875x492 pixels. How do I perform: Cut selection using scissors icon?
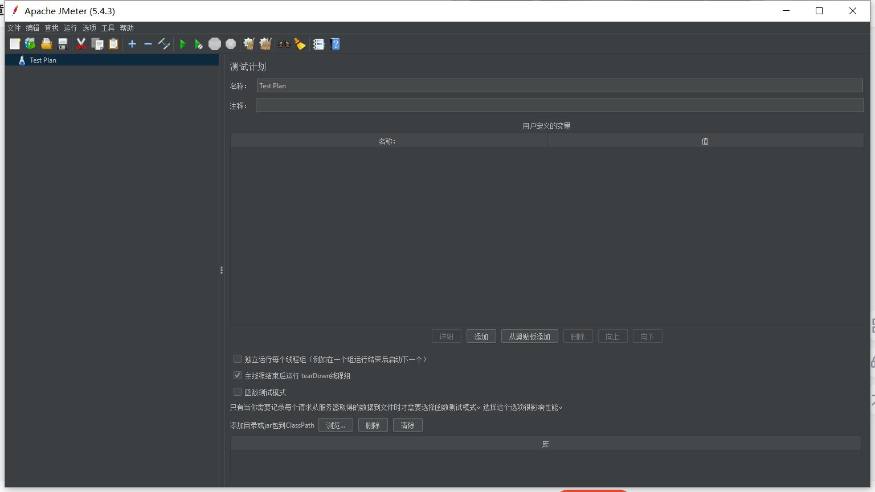click(x=81, y=44)
